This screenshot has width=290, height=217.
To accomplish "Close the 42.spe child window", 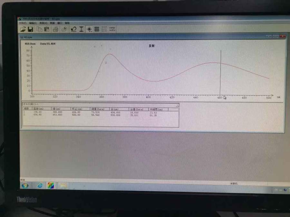I will tap(282, 36).
